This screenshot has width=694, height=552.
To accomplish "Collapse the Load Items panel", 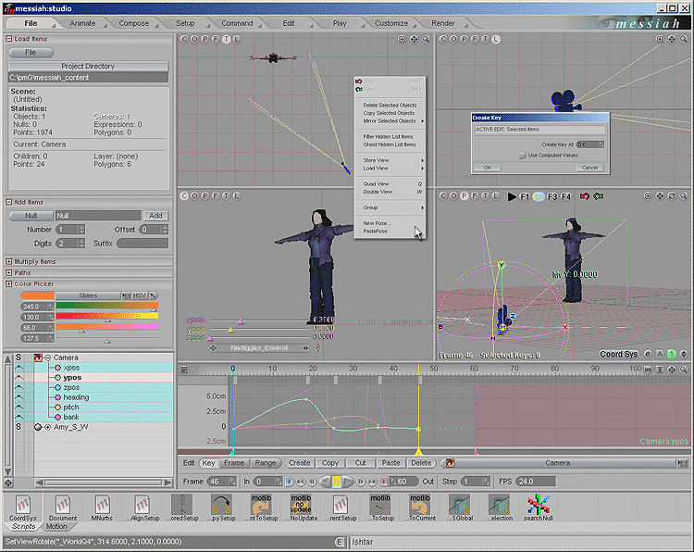I will point(8,39).
